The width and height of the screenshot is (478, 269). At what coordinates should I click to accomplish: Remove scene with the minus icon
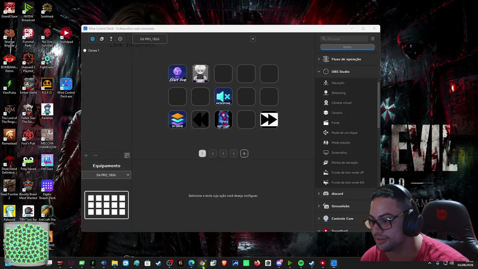click(96, 155)
